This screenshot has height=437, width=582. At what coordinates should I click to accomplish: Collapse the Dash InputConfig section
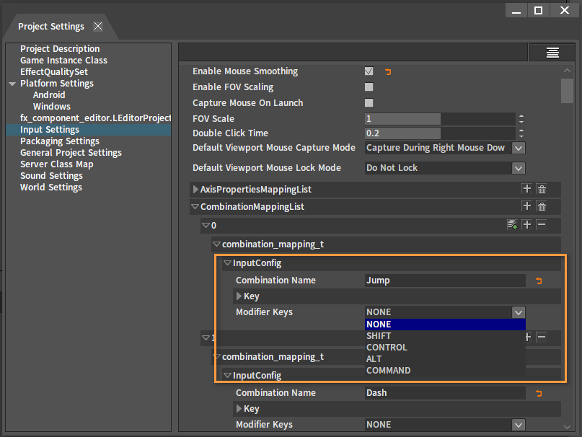(227, 376)
